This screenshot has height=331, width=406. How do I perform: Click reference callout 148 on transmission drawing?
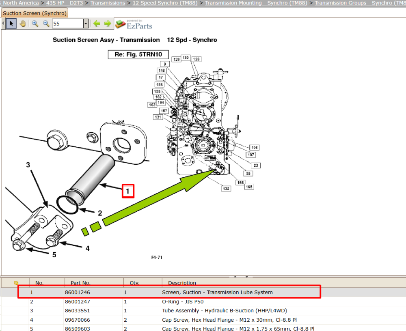tap(162, 71)
